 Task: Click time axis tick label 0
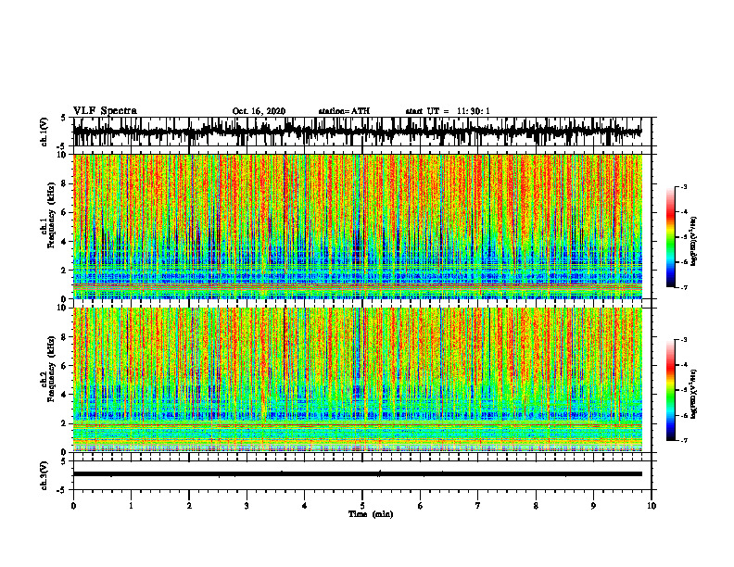click(73, 506)
